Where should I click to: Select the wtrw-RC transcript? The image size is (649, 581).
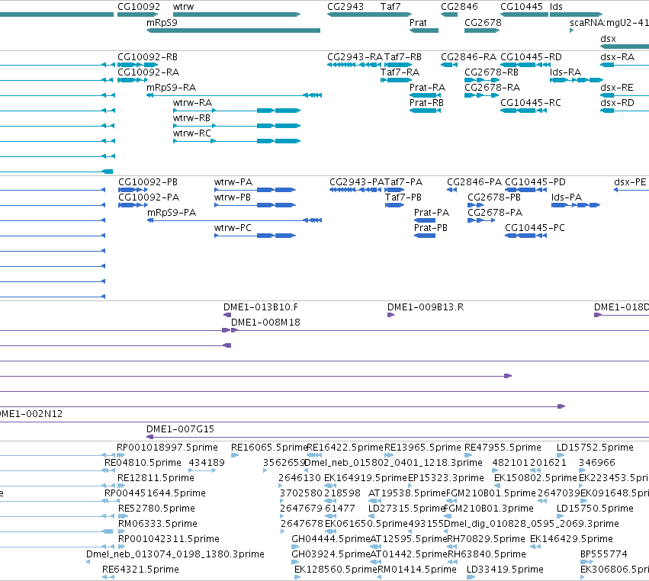236,141
